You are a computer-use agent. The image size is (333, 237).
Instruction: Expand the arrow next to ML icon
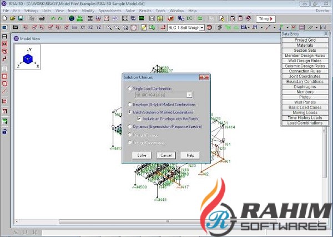249,27
